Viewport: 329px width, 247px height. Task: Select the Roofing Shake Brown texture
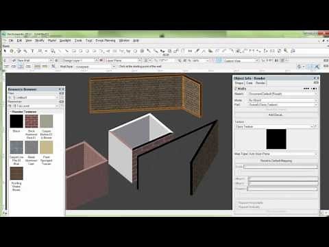click(x=16, y=174)
